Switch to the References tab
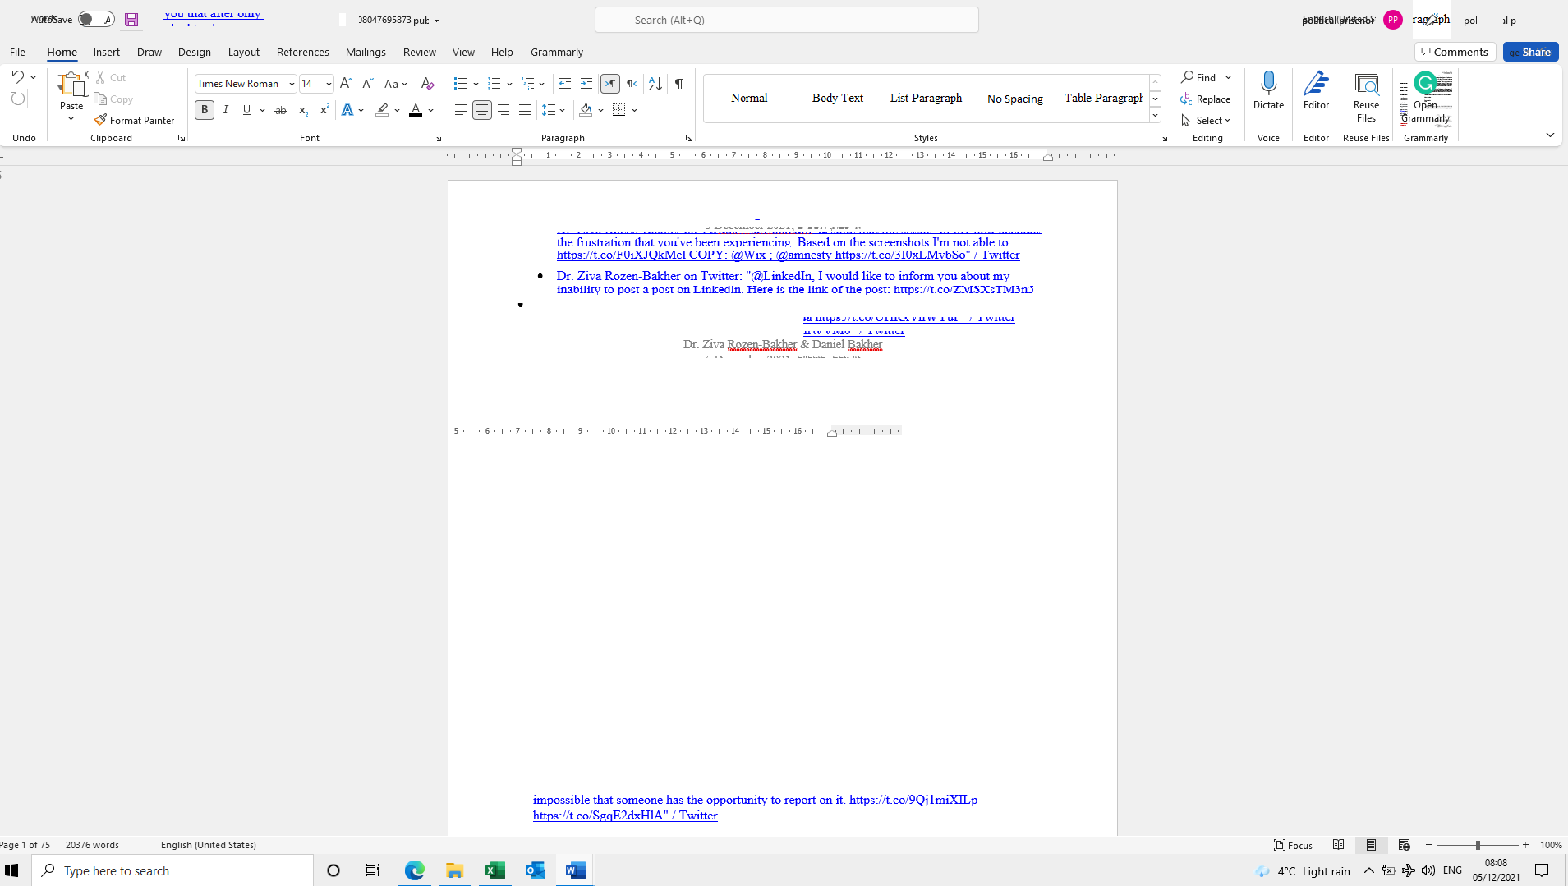The image size is (1568, 886). tap(302, 52)
